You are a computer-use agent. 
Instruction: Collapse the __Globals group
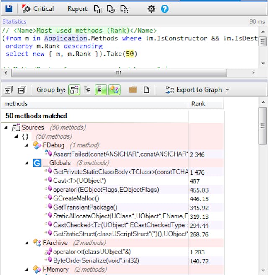pyautogui.click(x=27, y=163)
